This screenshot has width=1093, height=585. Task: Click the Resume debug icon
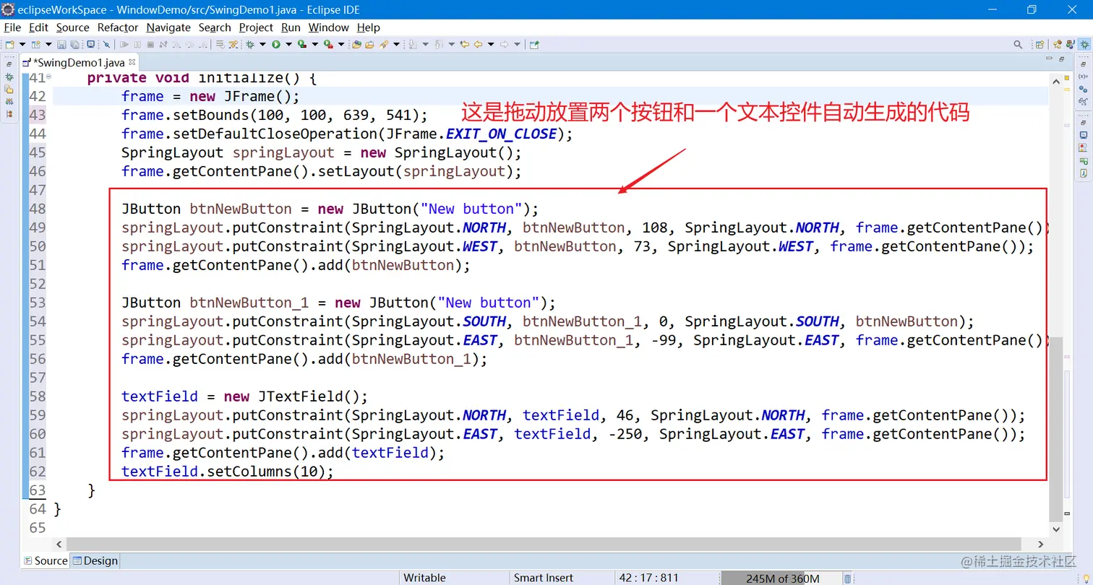124,44
